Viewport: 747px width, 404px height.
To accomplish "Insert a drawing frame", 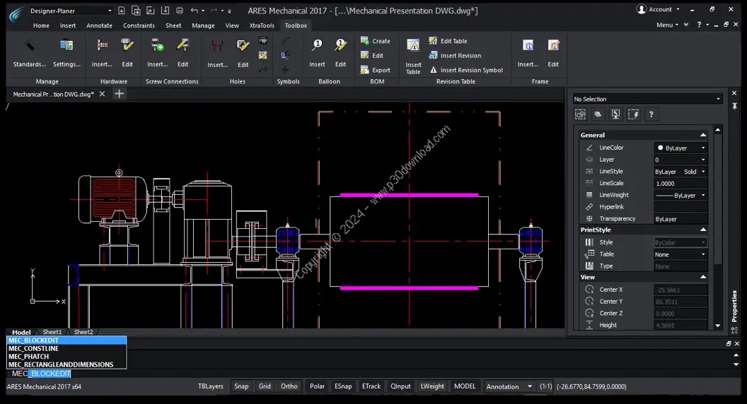I will pyautogui.click(x=528, y=46).
